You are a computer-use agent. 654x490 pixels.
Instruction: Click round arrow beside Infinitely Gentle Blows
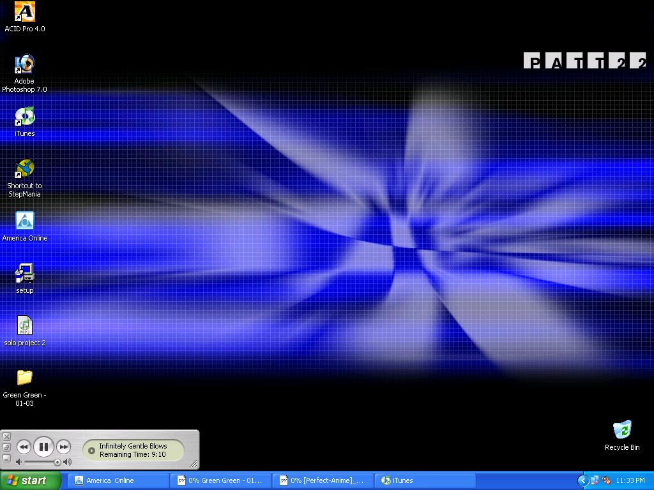(91, 450)
